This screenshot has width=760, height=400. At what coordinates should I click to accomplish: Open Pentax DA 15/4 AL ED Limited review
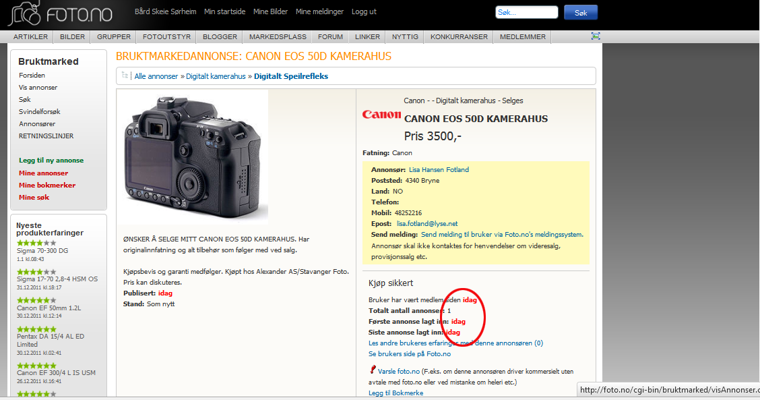click(51, 340)
